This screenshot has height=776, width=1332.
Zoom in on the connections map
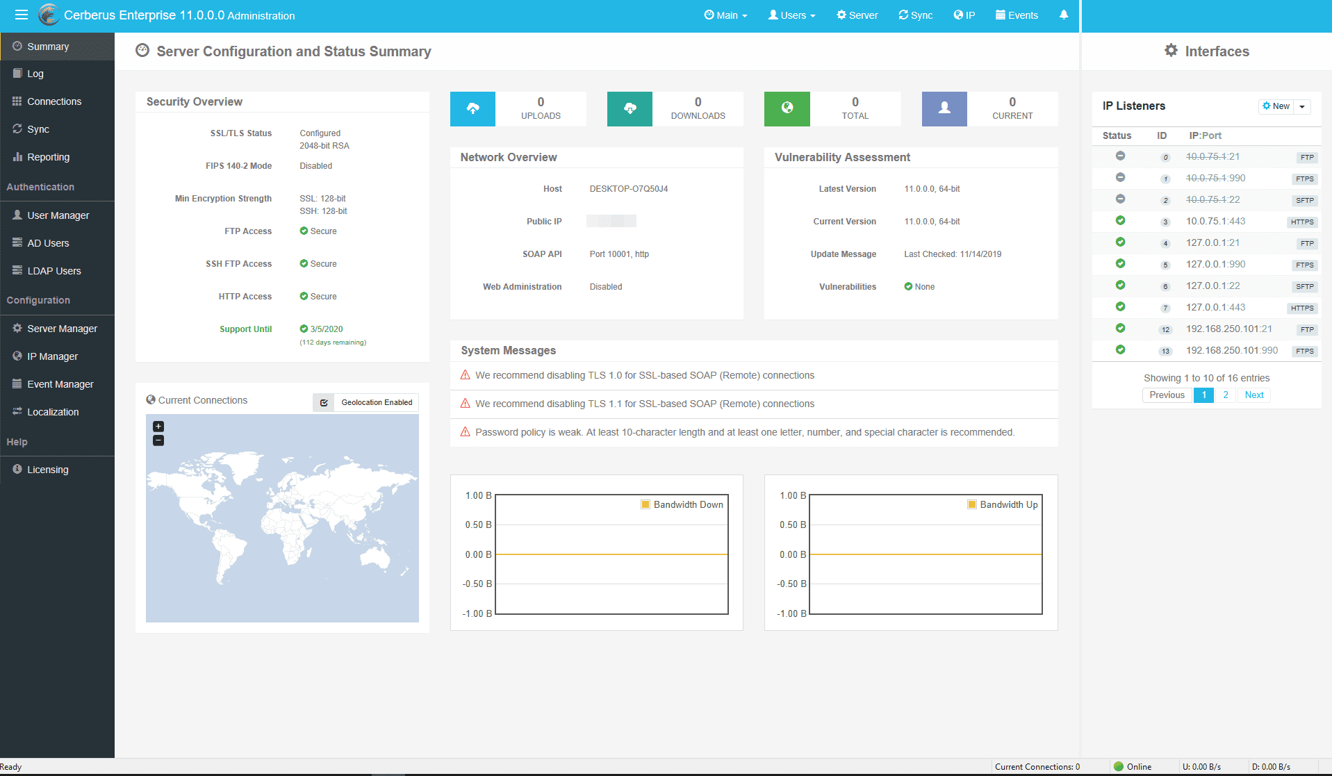[158, 427]
